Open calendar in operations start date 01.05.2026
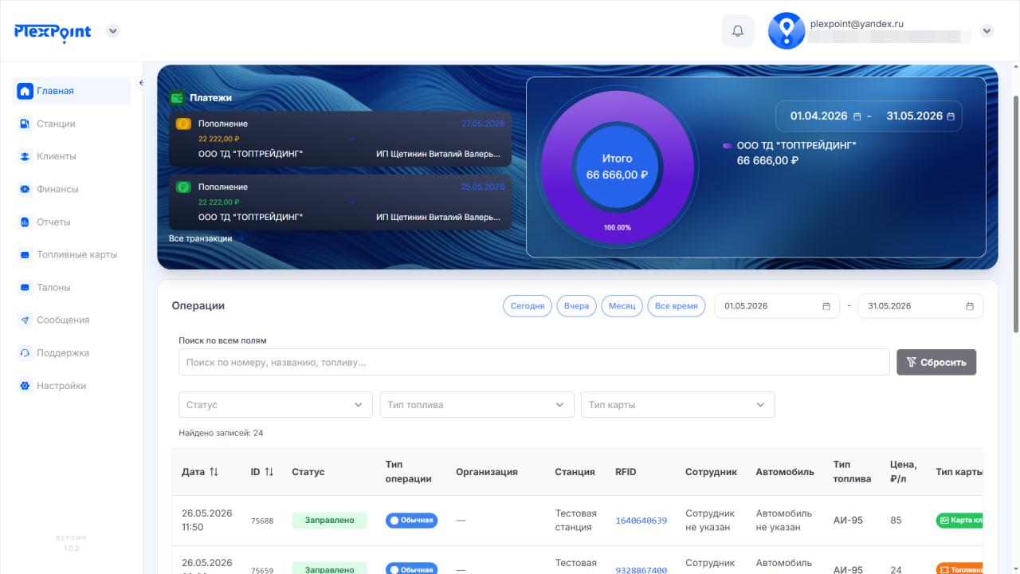 click(x=826, y=306)
